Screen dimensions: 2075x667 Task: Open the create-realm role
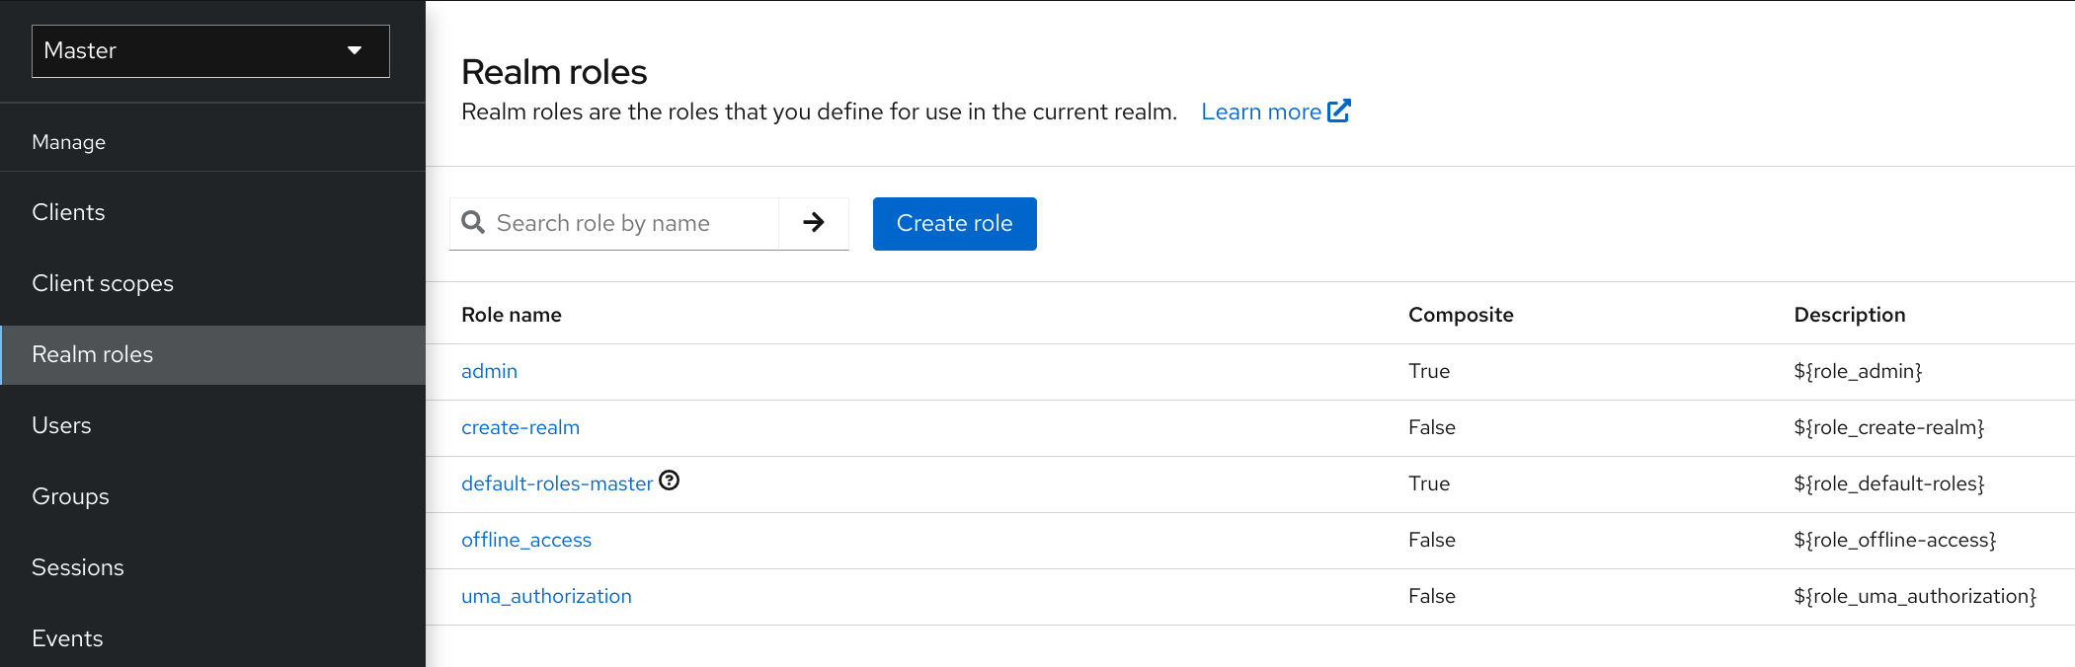point(520,427)
